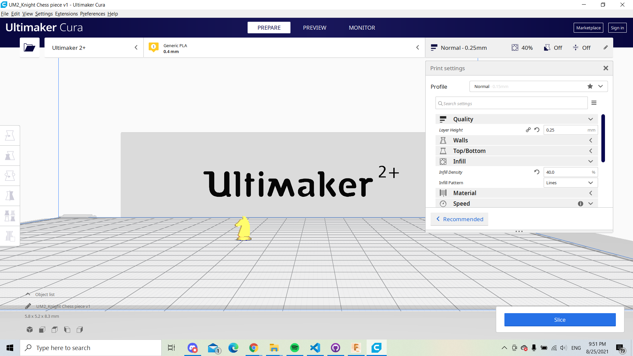The height and width of the screenshot is (356, 633).
Task: Click the Sign in button
Action: pos(617,28)
